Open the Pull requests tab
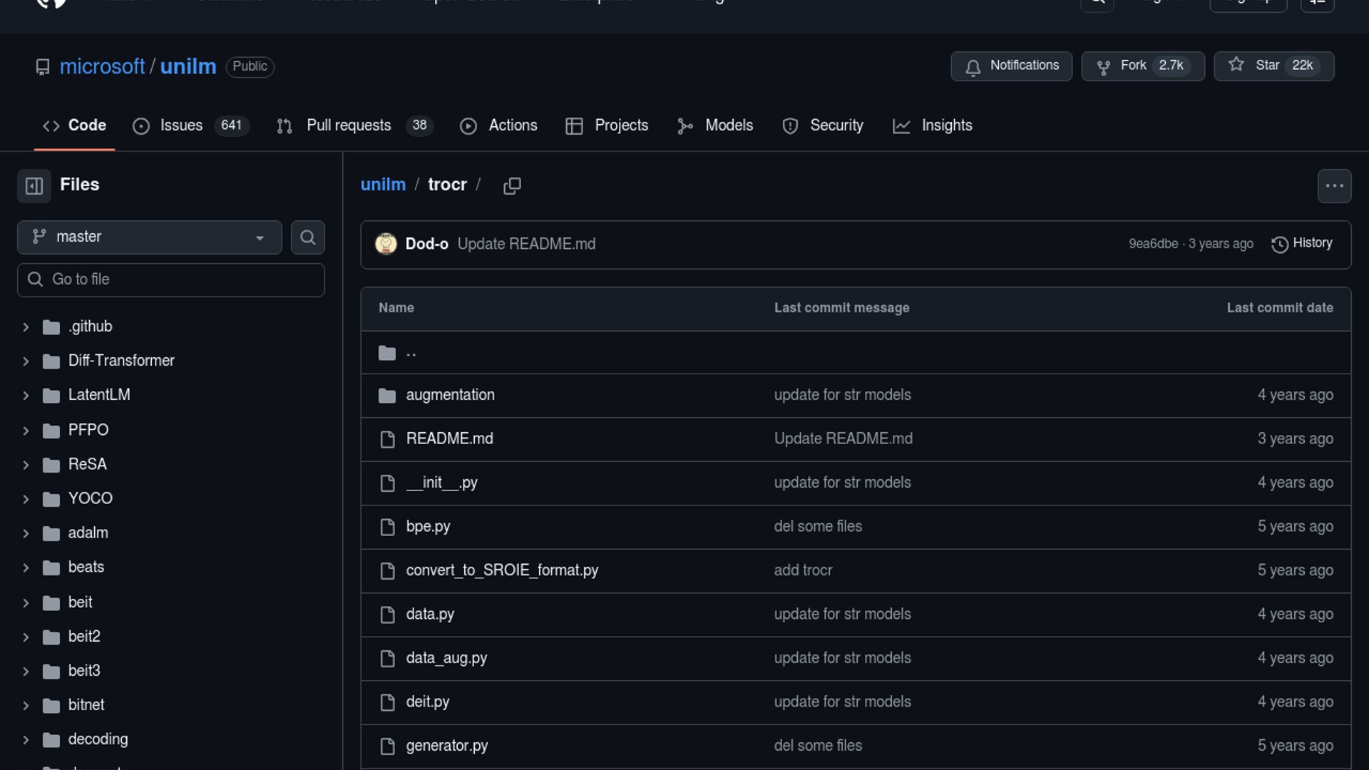Image resolution: width=1369 pixels, height=770 pixels. coord(349,125)
